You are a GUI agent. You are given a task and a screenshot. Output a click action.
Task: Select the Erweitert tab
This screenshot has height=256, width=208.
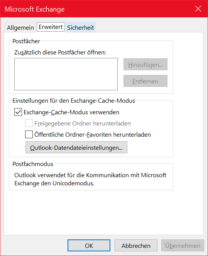[x=51, y=27]
